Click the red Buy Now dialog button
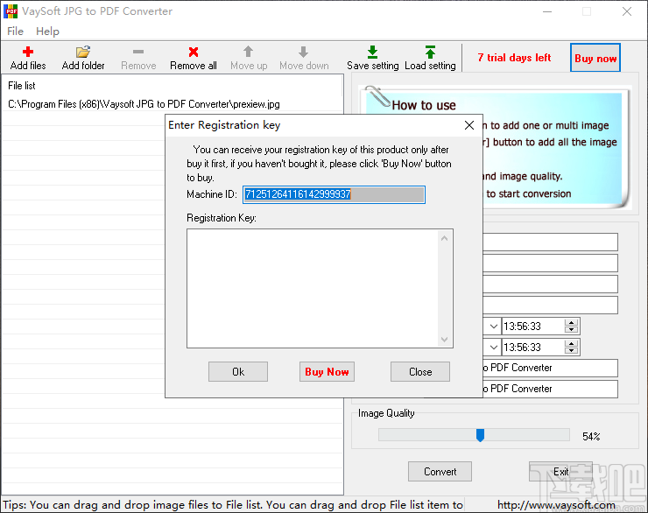Image resolution: width=648 pixels, height=513 pixels. click(x=327, y=372)
